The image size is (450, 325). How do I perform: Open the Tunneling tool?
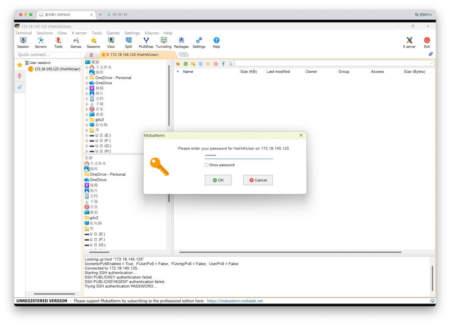pos(163,42)
